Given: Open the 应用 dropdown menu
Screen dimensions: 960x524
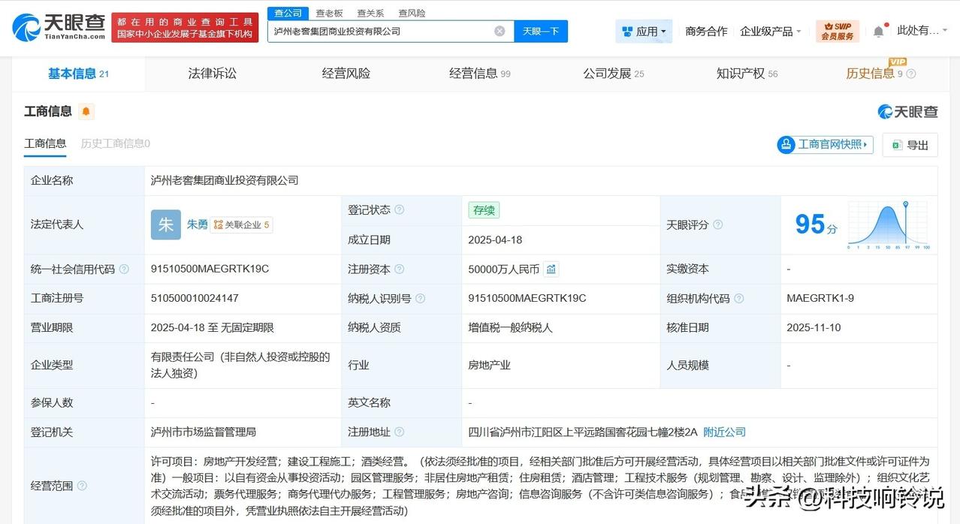Looking at the screenshot, I should click(x=644, y=32).
